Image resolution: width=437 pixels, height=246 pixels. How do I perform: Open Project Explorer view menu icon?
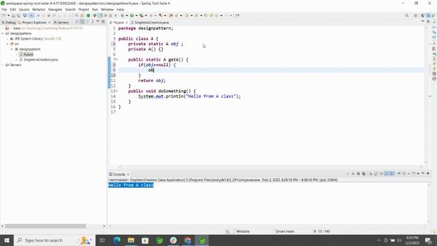tap(93, 22)
